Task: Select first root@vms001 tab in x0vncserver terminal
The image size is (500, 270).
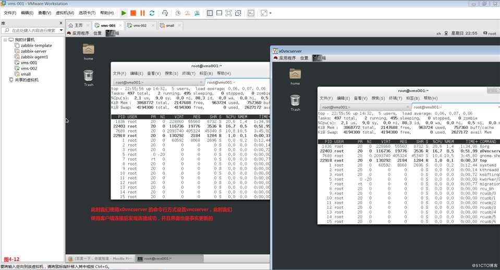Action: (365, 108)
